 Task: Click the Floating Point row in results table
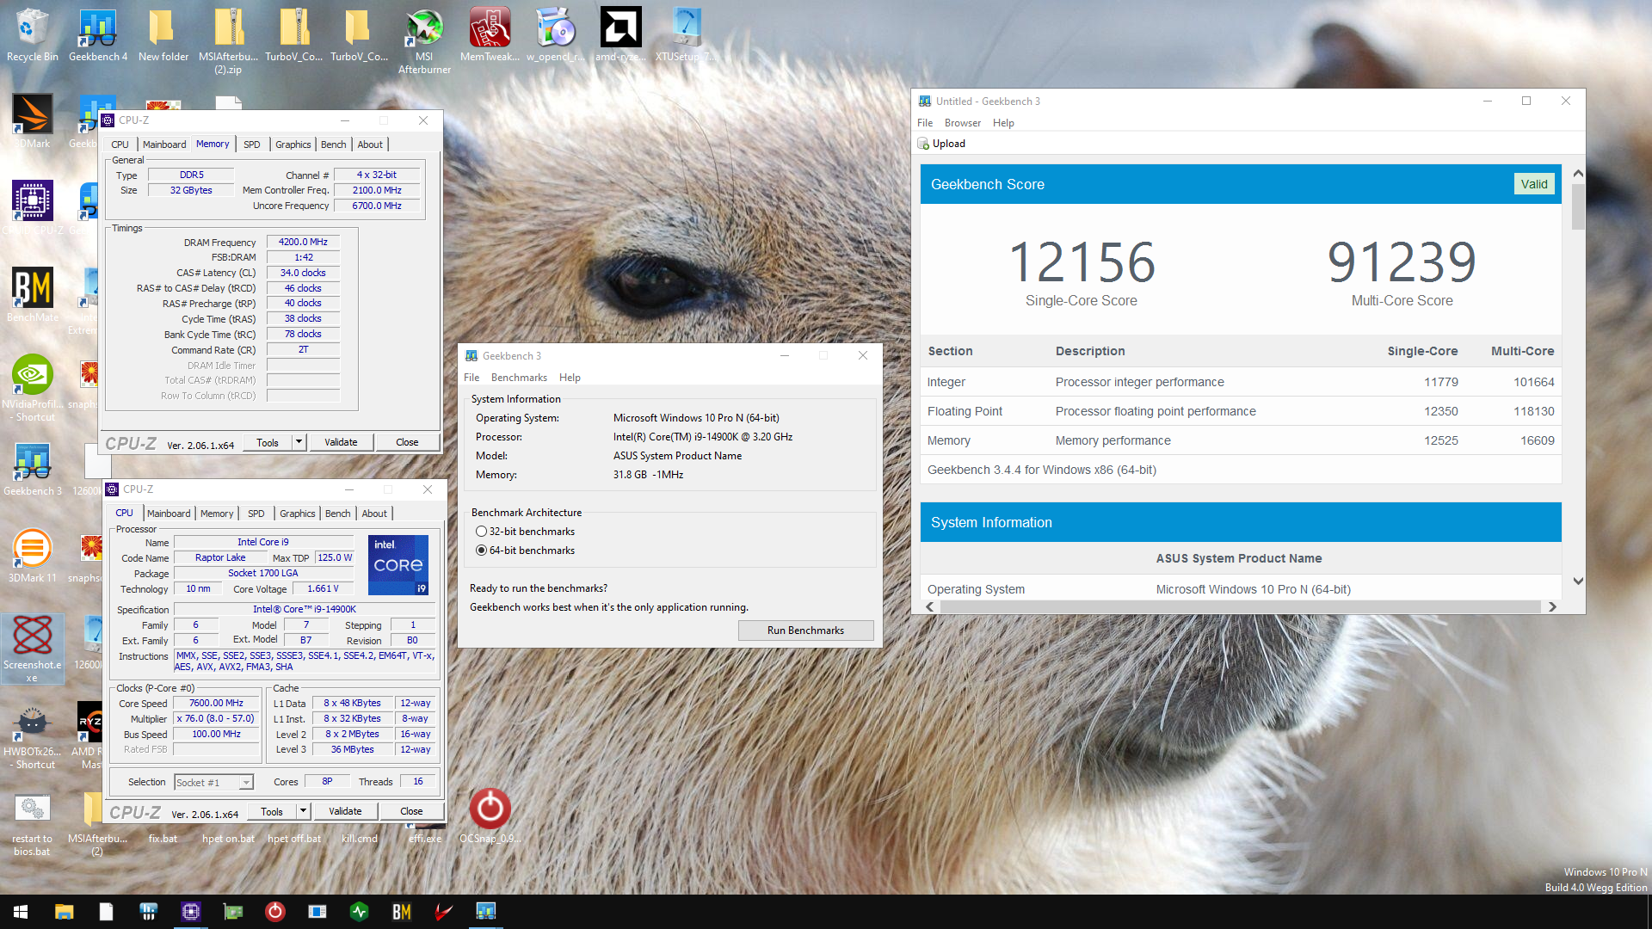pyautogui.click(x=1241, y=411)
